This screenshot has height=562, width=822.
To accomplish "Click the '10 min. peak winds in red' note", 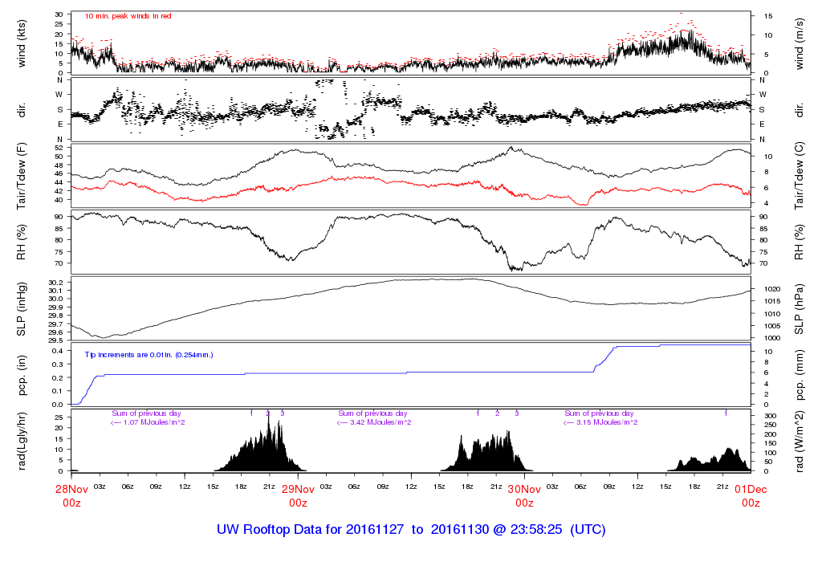I will [128, 16].
